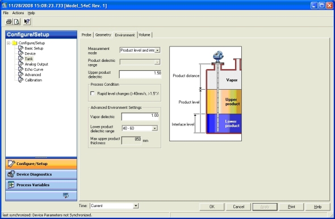Click the Calibration item icon in tree
This screenshot has width=335, height=219.
(x=20, y=80)
